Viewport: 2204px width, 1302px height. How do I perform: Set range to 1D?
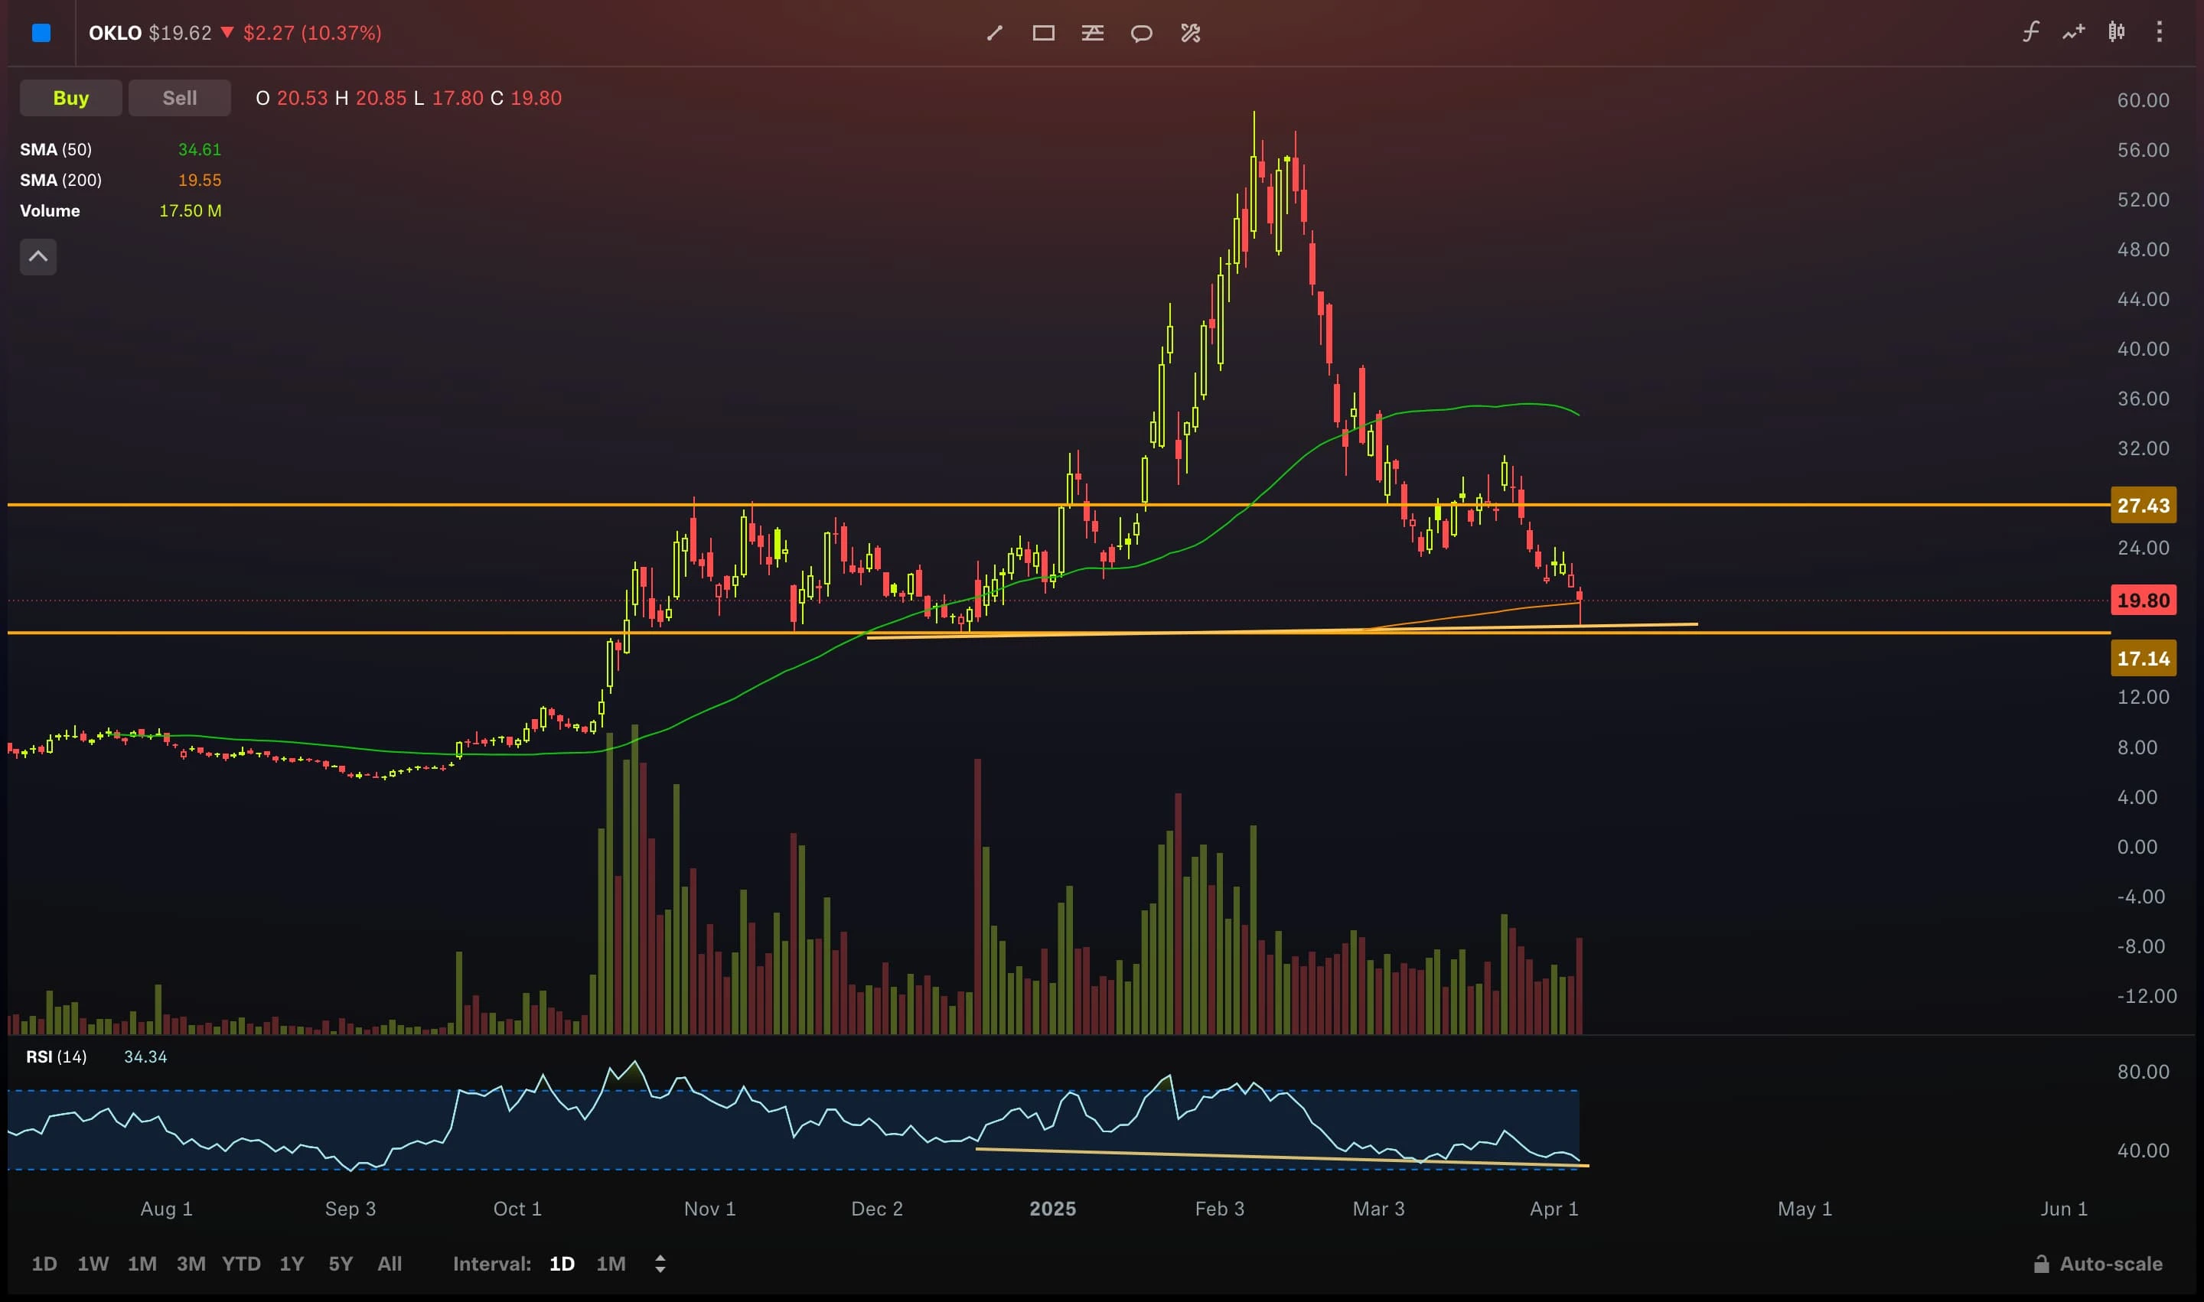click(x=44, y=1264)
